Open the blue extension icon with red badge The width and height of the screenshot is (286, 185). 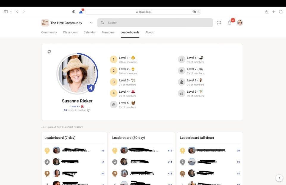coord(81,12)
